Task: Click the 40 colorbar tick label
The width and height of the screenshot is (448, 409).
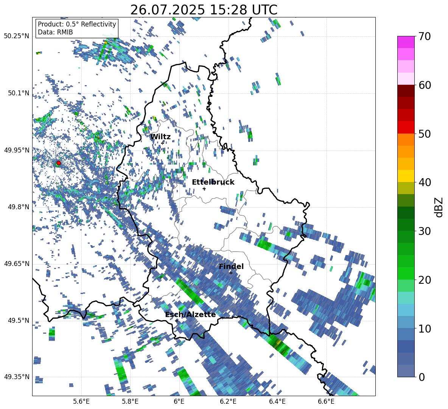Action: point(424,182)
